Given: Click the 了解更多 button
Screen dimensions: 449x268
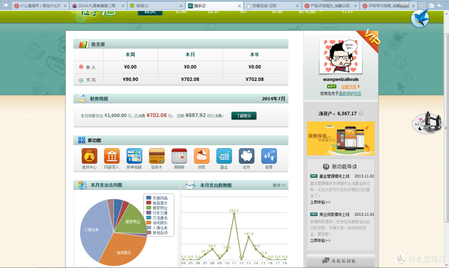Looking at the screenshot, I should pyautogui.click(x=244, y=116).
